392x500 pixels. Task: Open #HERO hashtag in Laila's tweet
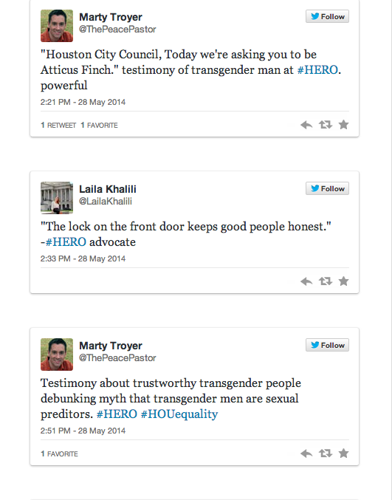click(66, 242)
